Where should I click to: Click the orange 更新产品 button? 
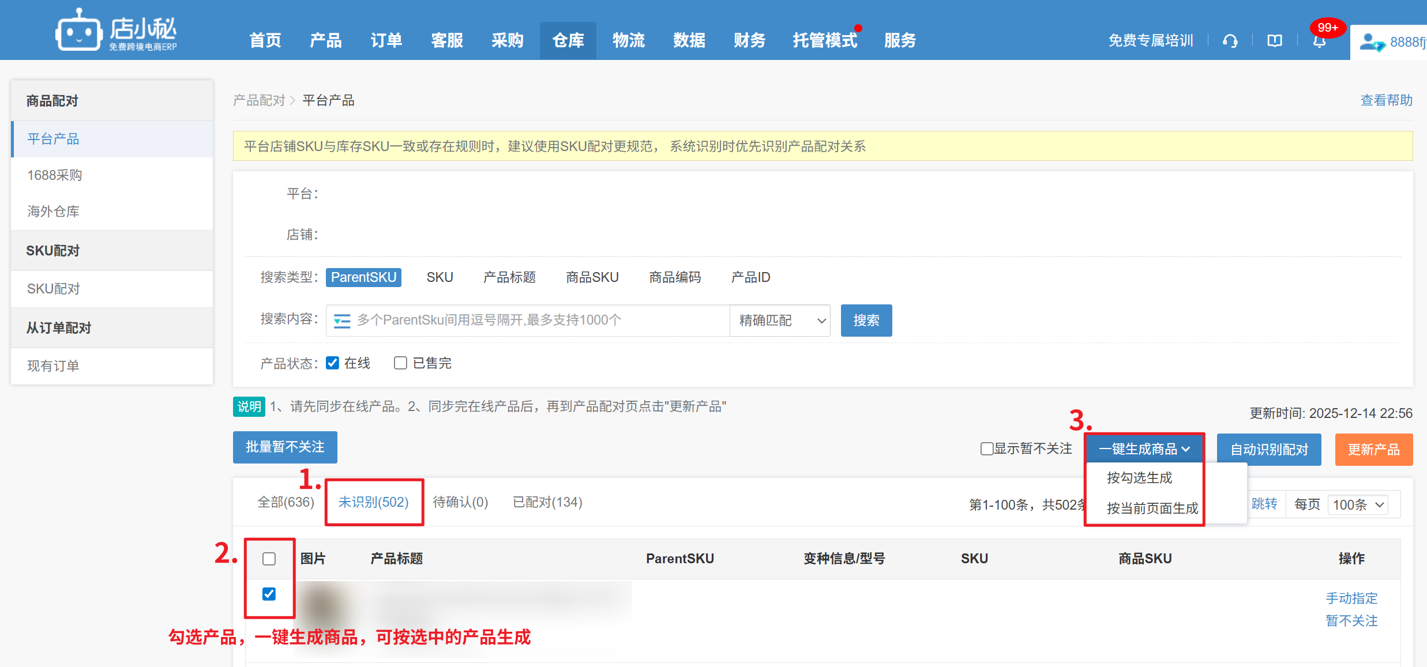point(1373,449)
